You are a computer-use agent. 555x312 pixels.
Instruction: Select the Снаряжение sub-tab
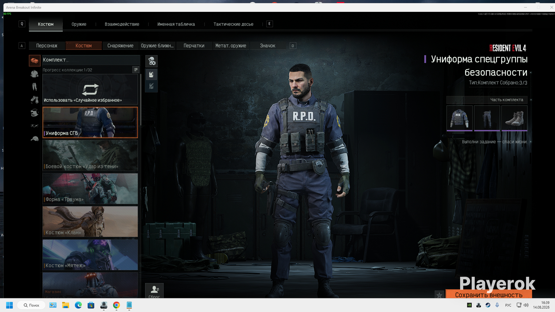(x=120, y=46)
